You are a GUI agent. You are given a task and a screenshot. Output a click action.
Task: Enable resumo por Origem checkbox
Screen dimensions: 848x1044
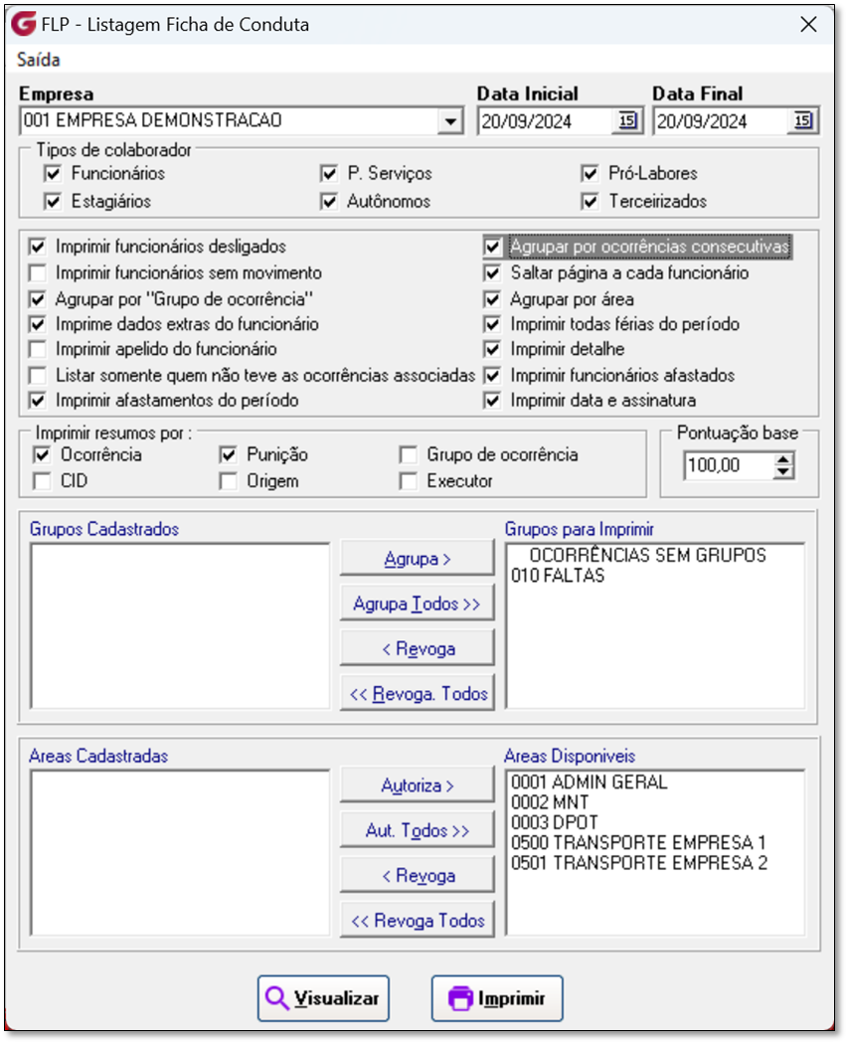point(229,480)
